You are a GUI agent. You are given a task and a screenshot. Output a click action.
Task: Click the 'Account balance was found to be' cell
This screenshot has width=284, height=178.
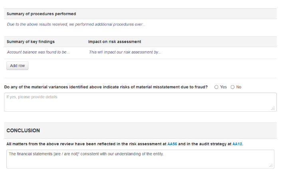38,52
